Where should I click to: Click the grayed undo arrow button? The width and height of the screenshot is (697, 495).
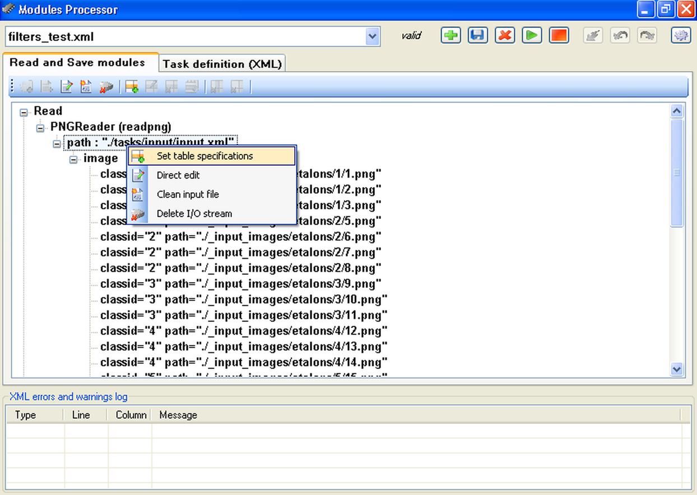620,36
